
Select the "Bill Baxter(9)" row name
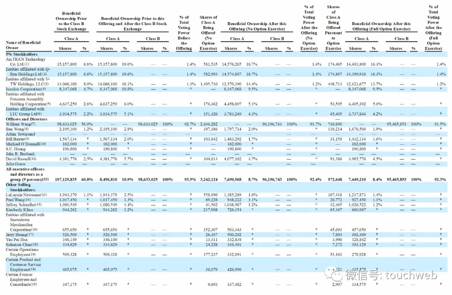coord(18,139)
